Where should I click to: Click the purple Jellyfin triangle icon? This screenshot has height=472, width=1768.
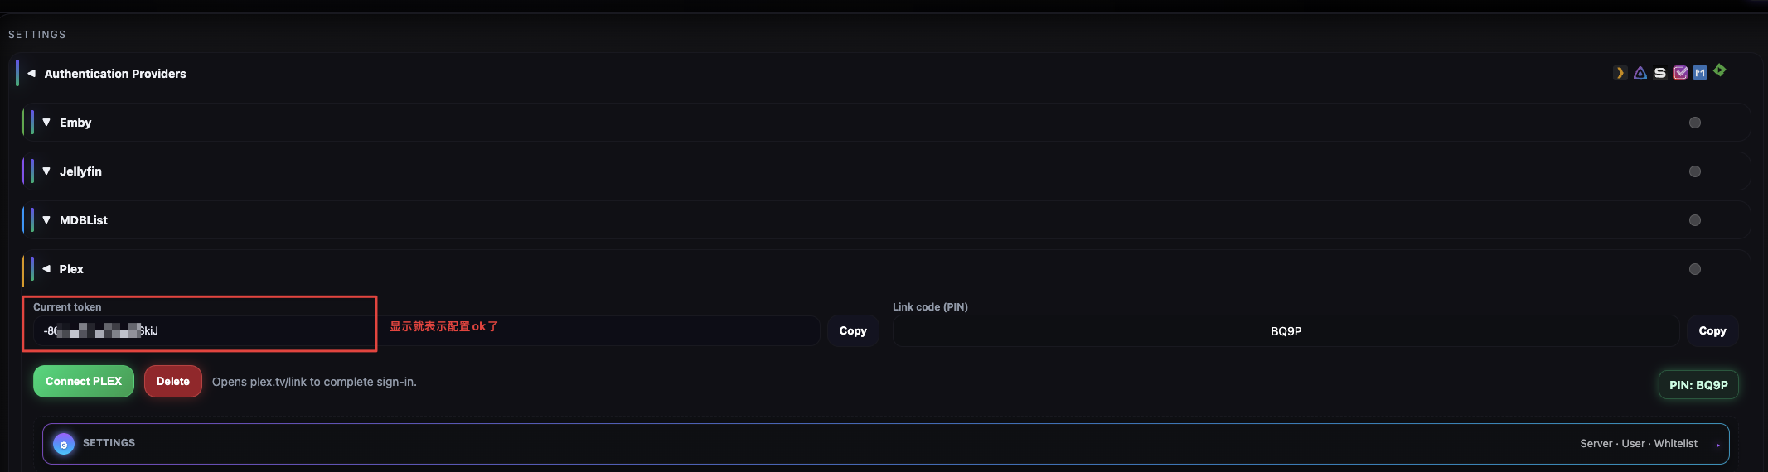tap(1640, 73)
